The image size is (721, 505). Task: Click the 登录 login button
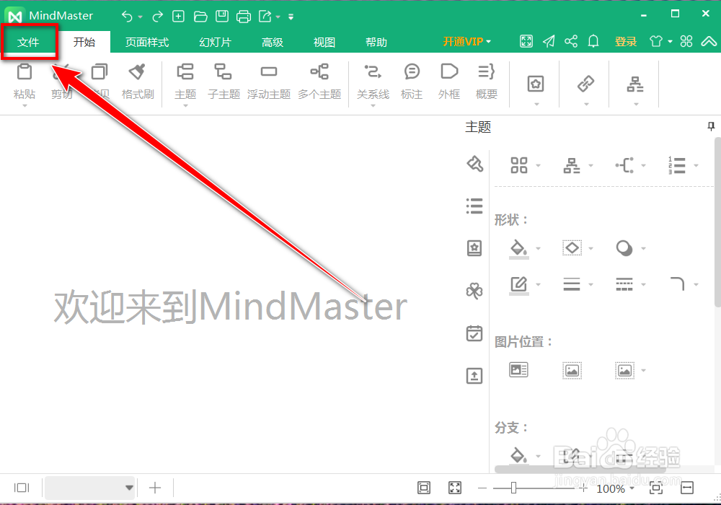click(x=626, y=42)
